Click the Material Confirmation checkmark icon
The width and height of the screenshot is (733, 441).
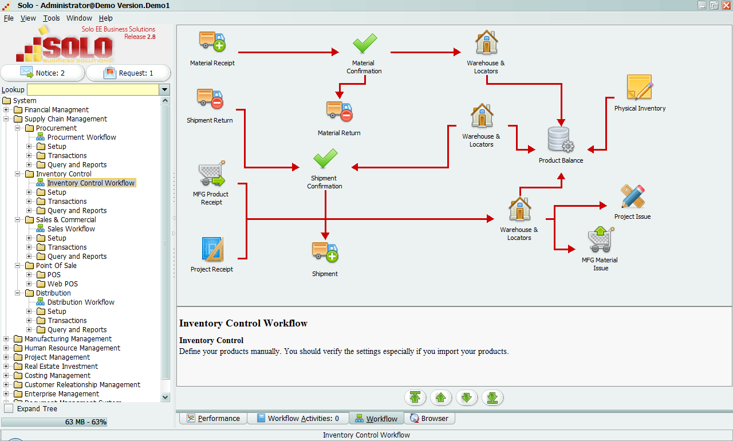[364, 43]
